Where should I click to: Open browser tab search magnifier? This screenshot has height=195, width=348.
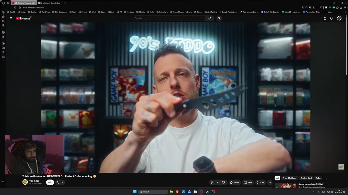(x=334, y=3)
